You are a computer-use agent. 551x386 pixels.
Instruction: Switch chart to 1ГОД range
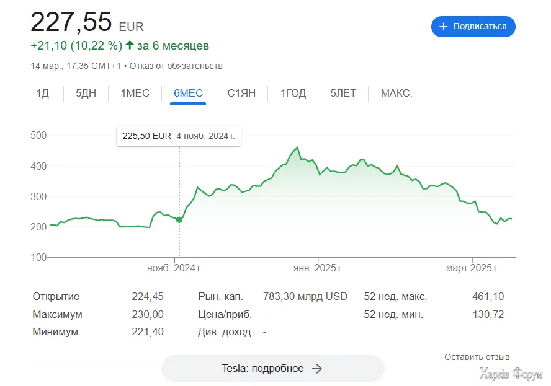click(293, 94)
